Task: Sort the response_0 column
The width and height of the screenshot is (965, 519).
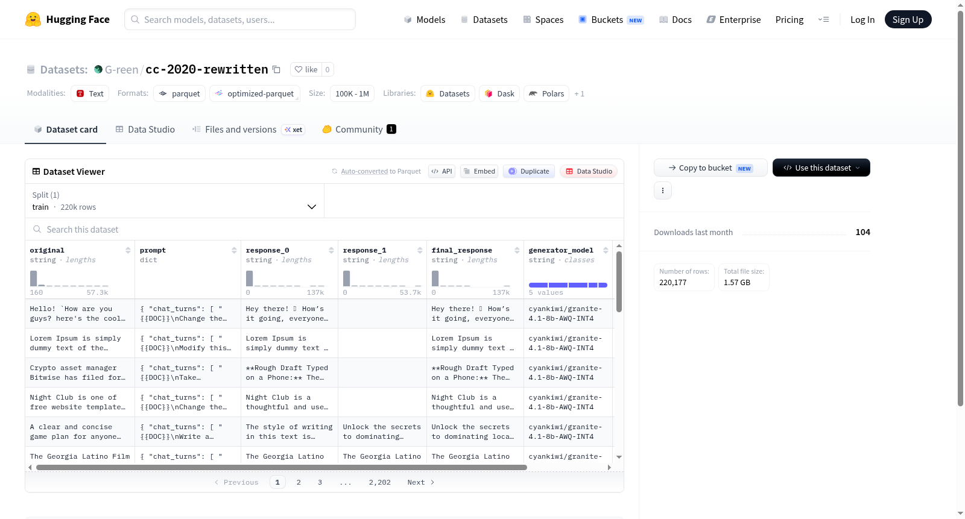Action: coord(331,250)
